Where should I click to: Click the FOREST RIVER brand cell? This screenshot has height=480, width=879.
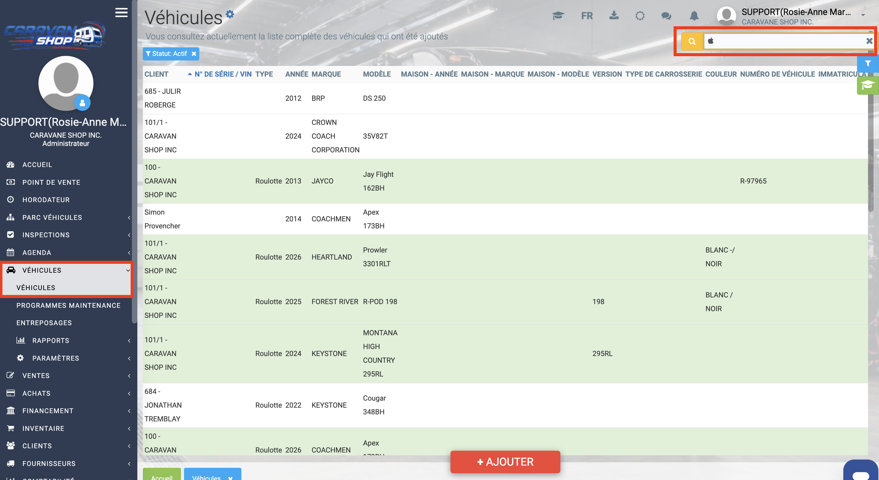click(x=335, y=301)
